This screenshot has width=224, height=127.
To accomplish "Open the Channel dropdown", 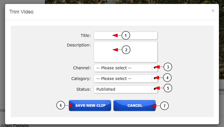I will [126, 68].
